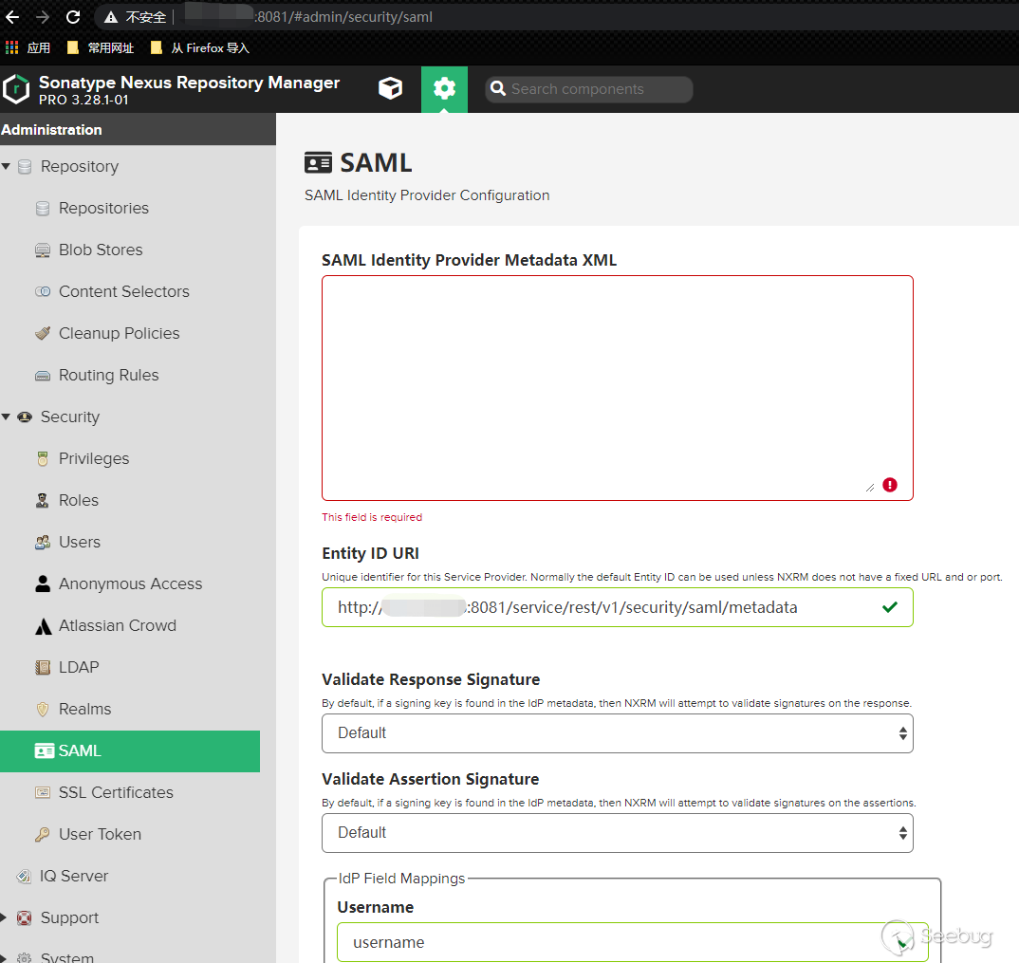Open SSL Certificates in sidebar

116,793
